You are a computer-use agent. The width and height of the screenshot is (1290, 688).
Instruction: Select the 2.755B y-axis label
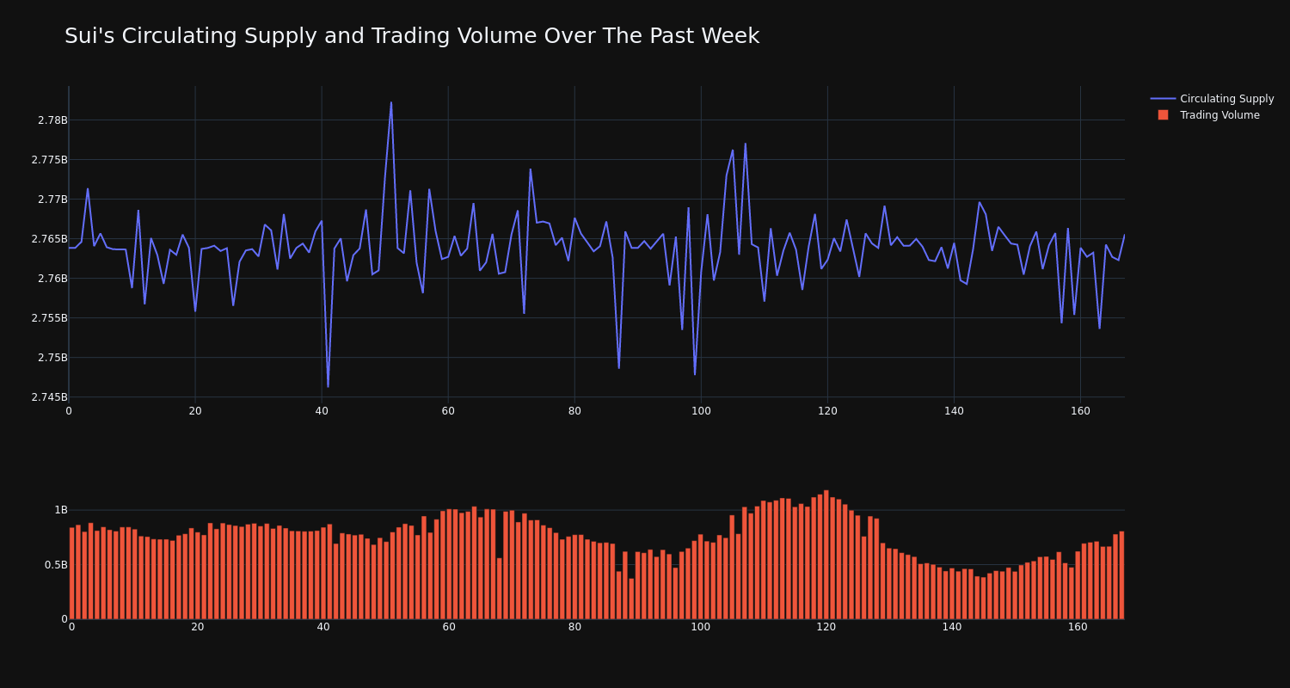[49, 318]
